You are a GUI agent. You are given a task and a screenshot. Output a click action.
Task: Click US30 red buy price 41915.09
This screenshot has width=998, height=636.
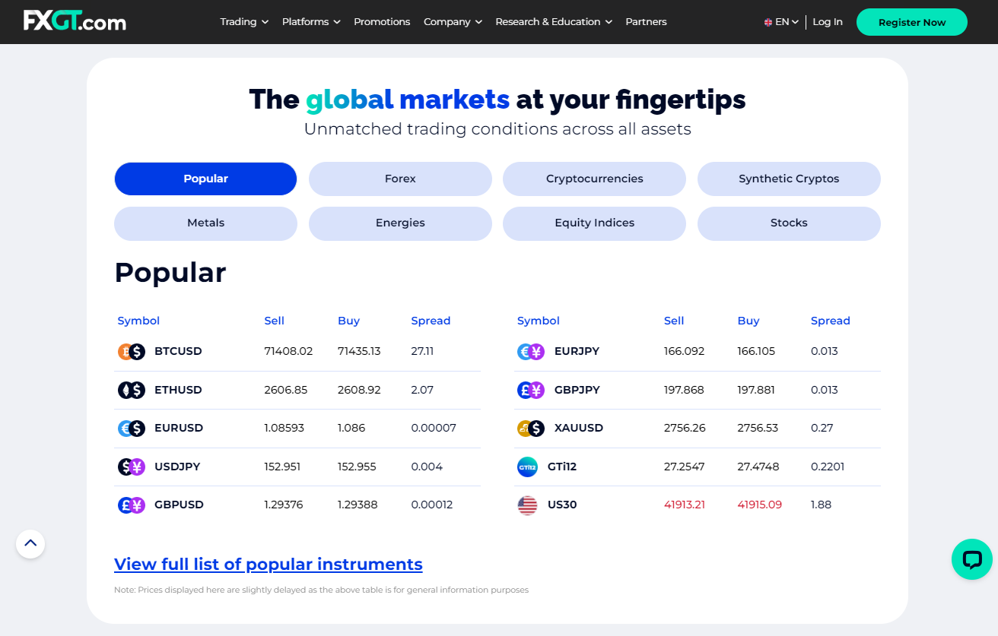[x=760, y=505]
